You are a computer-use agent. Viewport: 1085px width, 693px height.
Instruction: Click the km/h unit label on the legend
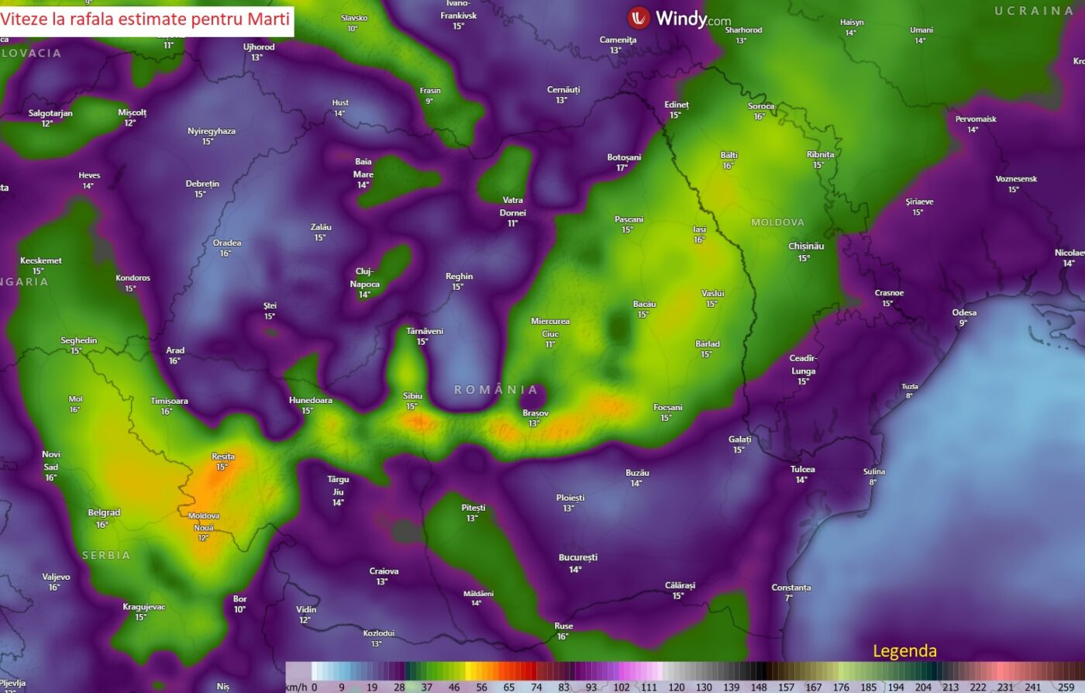point(294,685)
